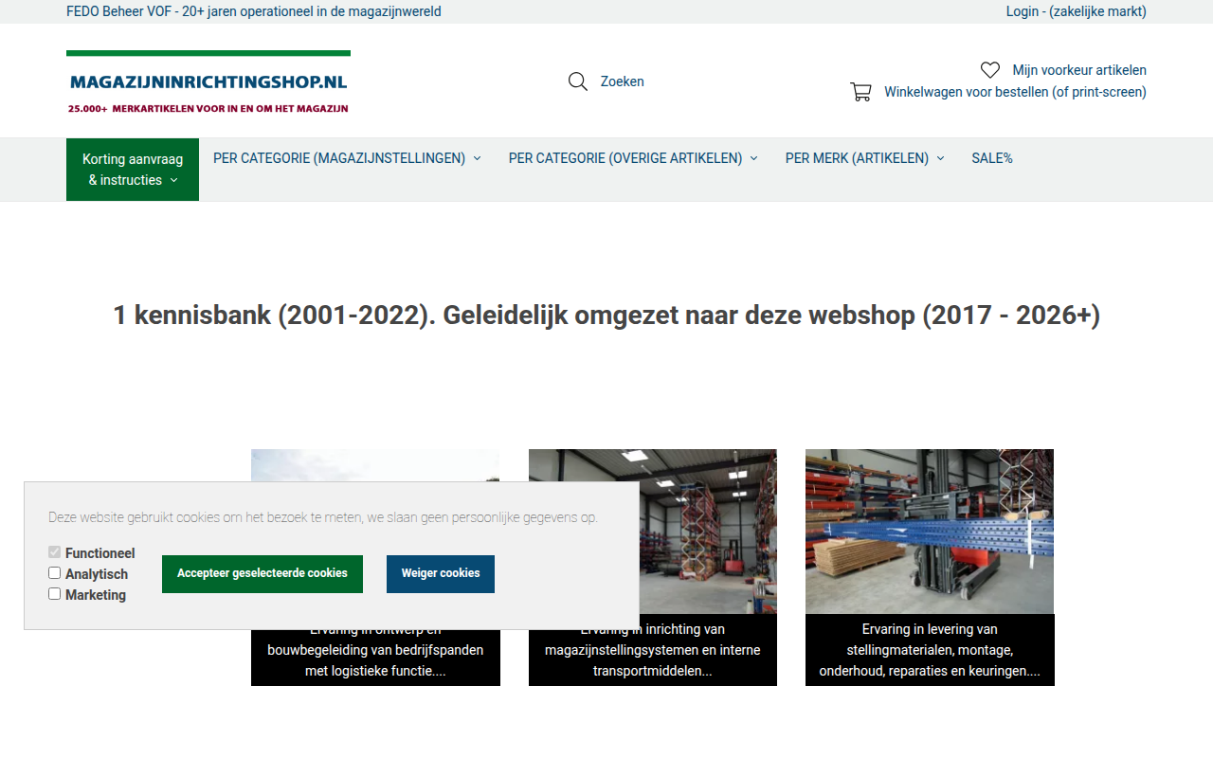Screen dimensions: 1213x758
Task: Enable the Analytisch cookie checkbox
Action: (x=55, y=573)
